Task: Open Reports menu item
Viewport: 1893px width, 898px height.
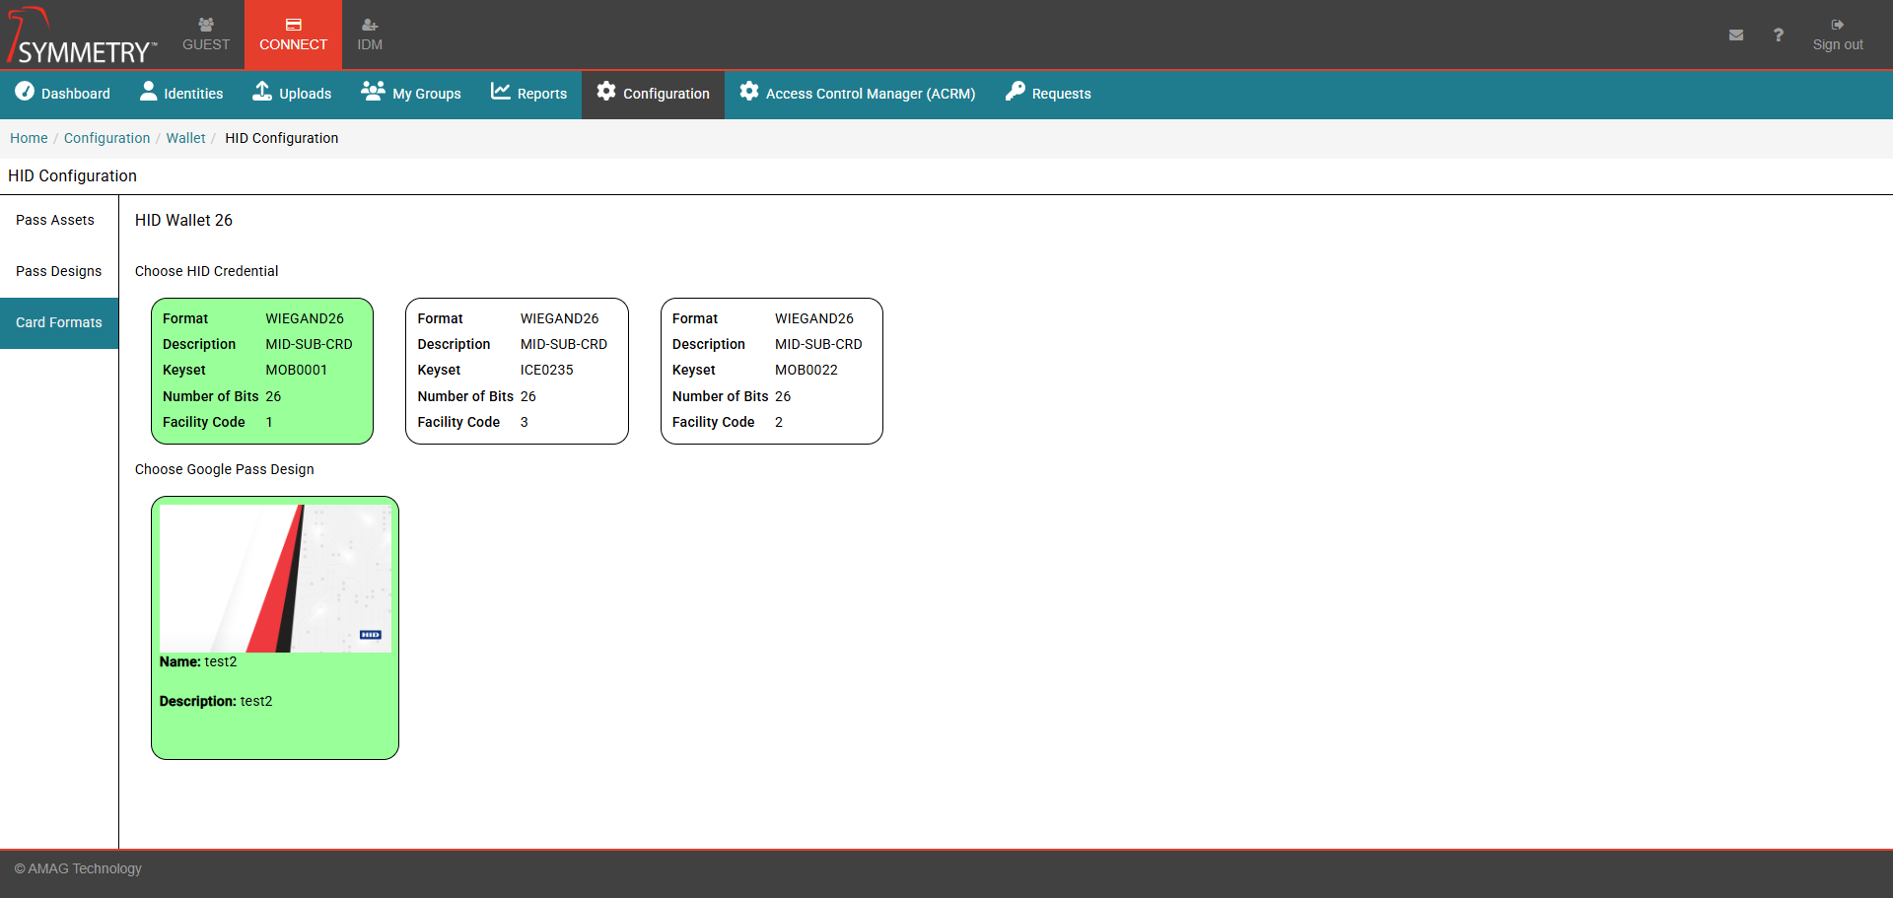Action: pyautogui.click(x=528, y=94)
